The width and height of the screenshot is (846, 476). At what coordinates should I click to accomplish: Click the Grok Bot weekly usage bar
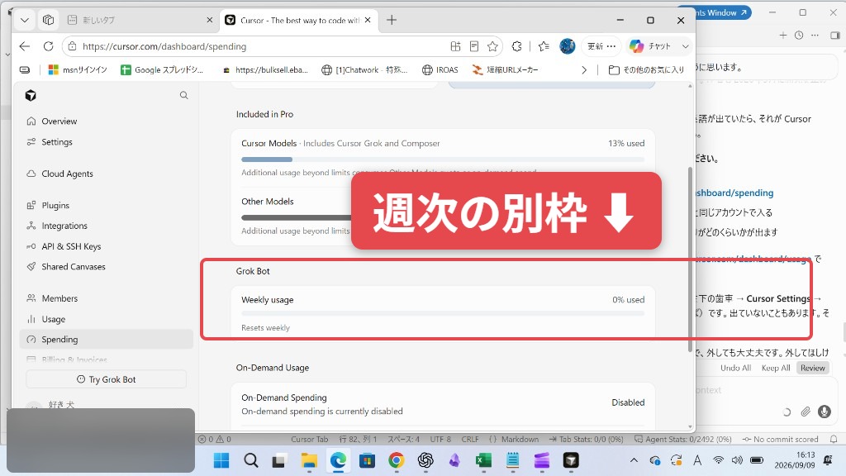click(x=443, y=313)
